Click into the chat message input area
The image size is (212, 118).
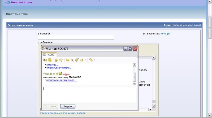pyautogui.click(x=89, y=95)
